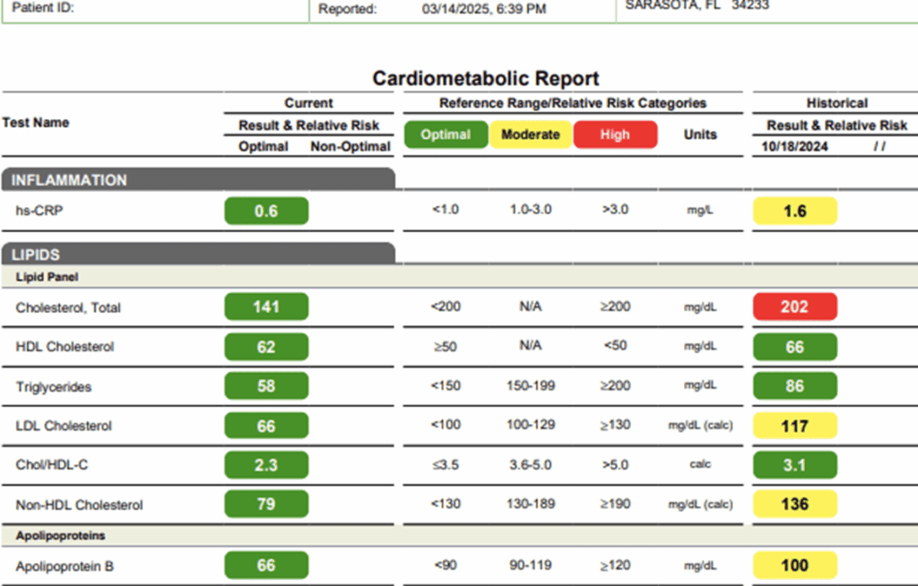
Task: Click the red Cholesterol Total badge showing 202
Action: pyautogui.click(x=794, y=306)
